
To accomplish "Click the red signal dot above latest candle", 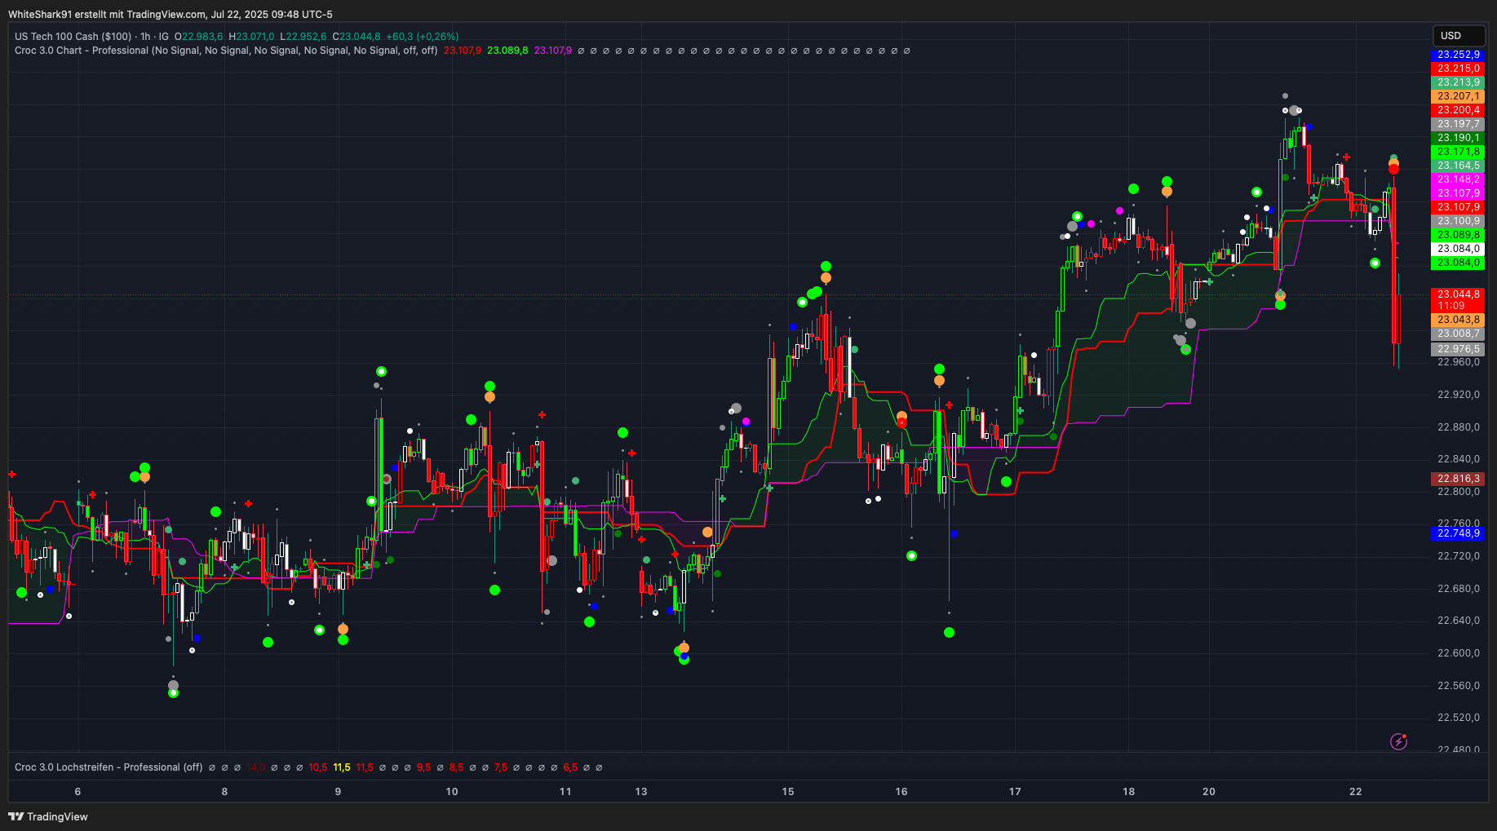I will [x=1393, y=169].
